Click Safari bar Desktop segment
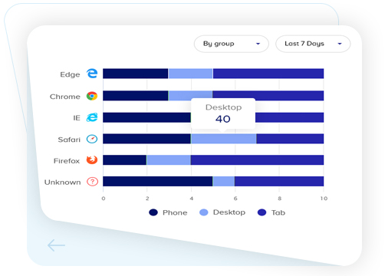The height and width of the screenshot is (276, 385). 224,139
